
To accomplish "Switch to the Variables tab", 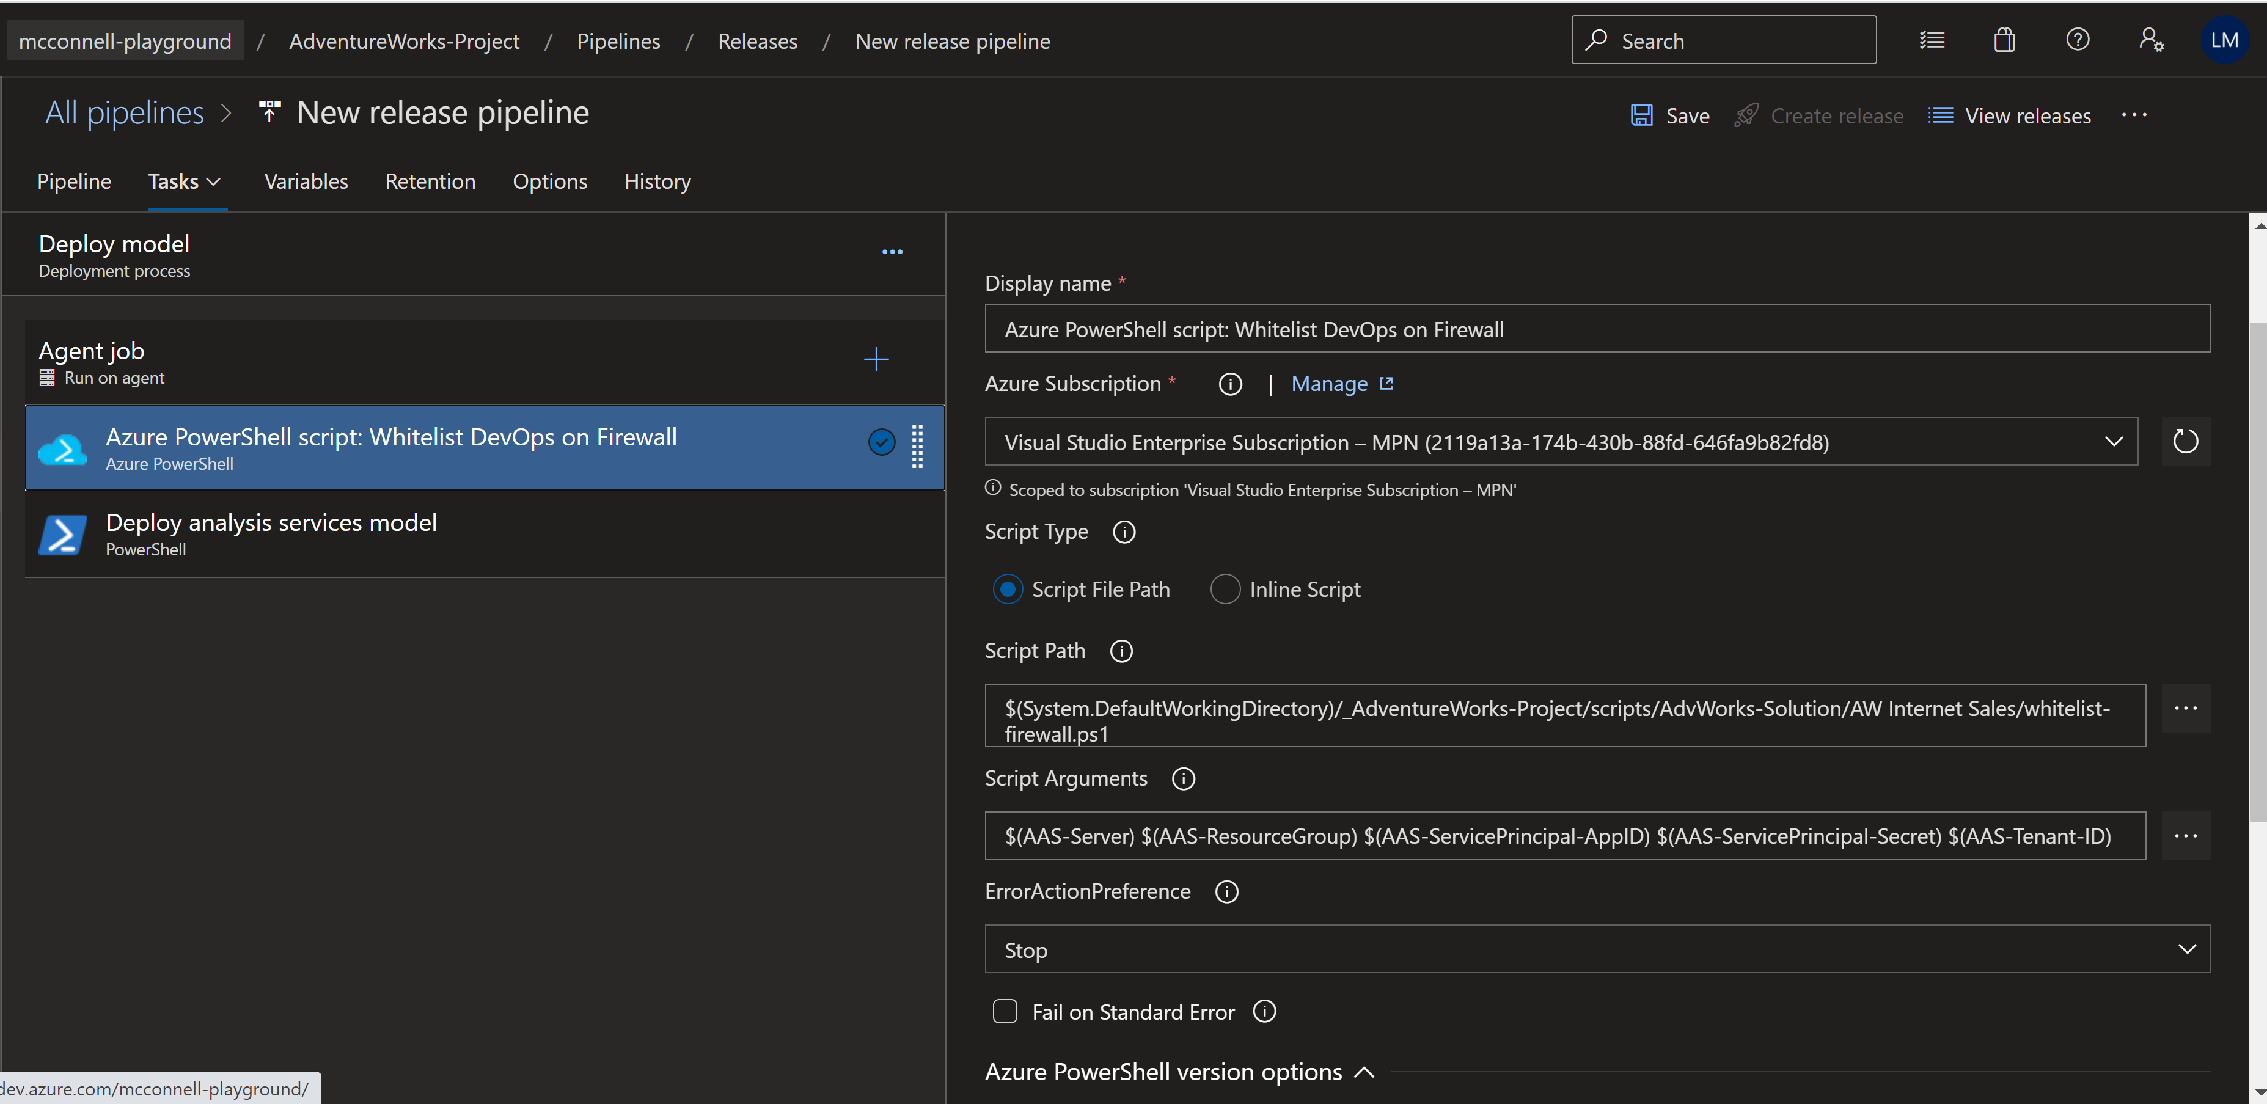I will coord(306,181).
